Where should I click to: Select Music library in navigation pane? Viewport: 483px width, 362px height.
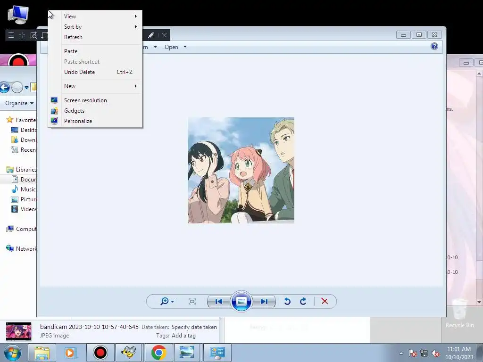coord(24,189)
